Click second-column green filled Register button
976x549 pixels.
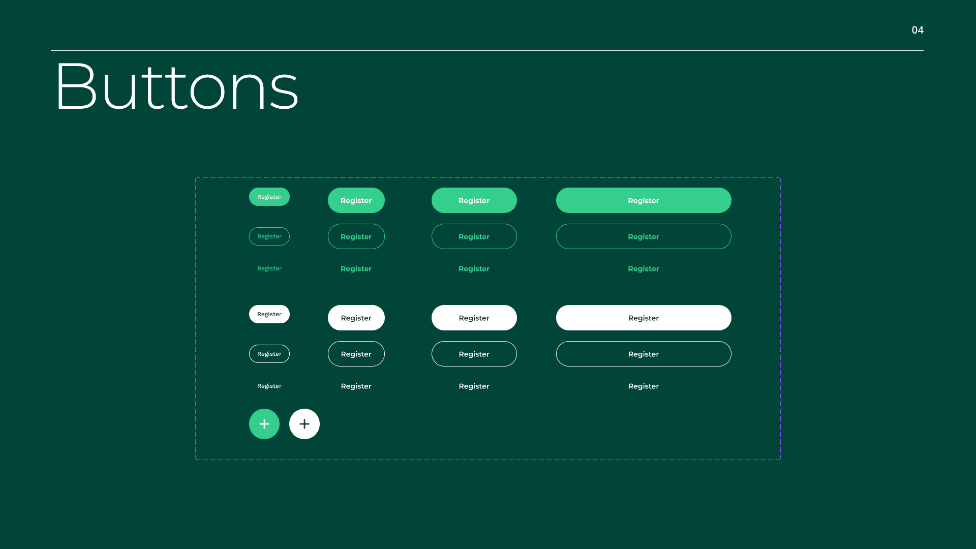coord(356,200)
